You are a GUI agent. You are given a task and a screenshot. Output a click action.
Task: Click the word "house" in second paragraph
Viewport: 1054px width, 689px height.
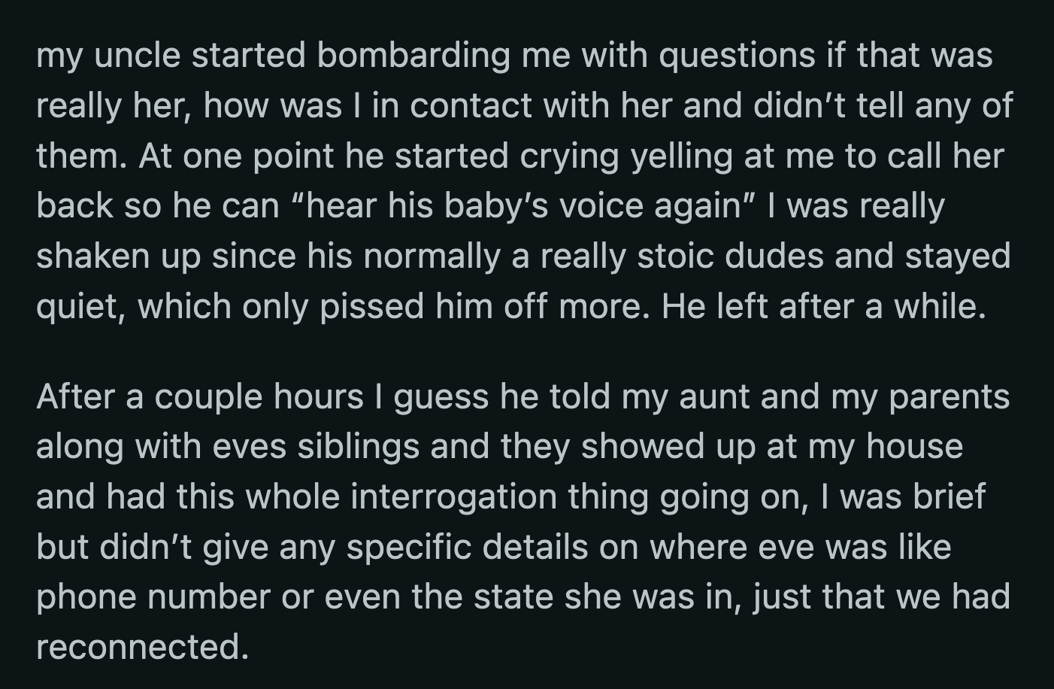[914, 447]
